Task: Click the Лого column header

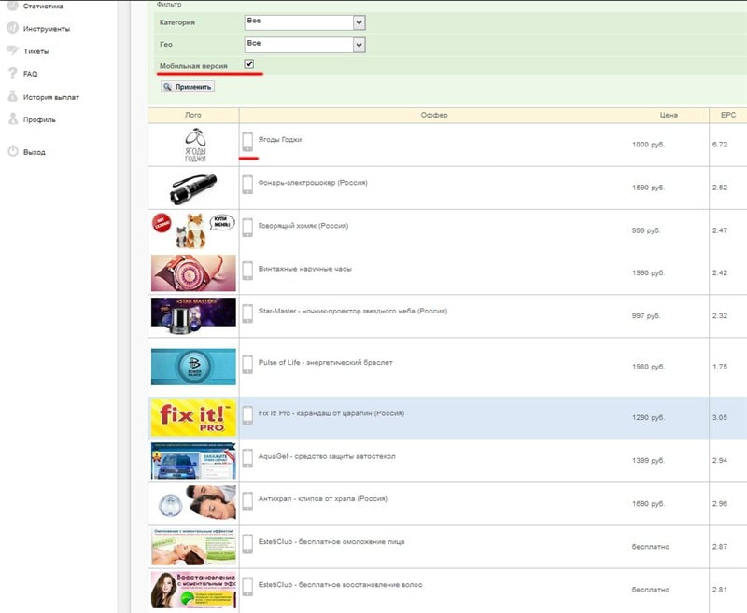Action: pos(193,115)
